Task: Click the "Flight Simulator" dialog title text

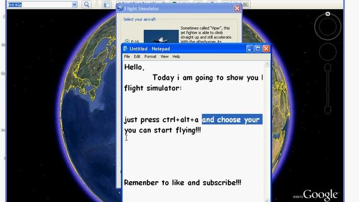Action: click(141, 8)
